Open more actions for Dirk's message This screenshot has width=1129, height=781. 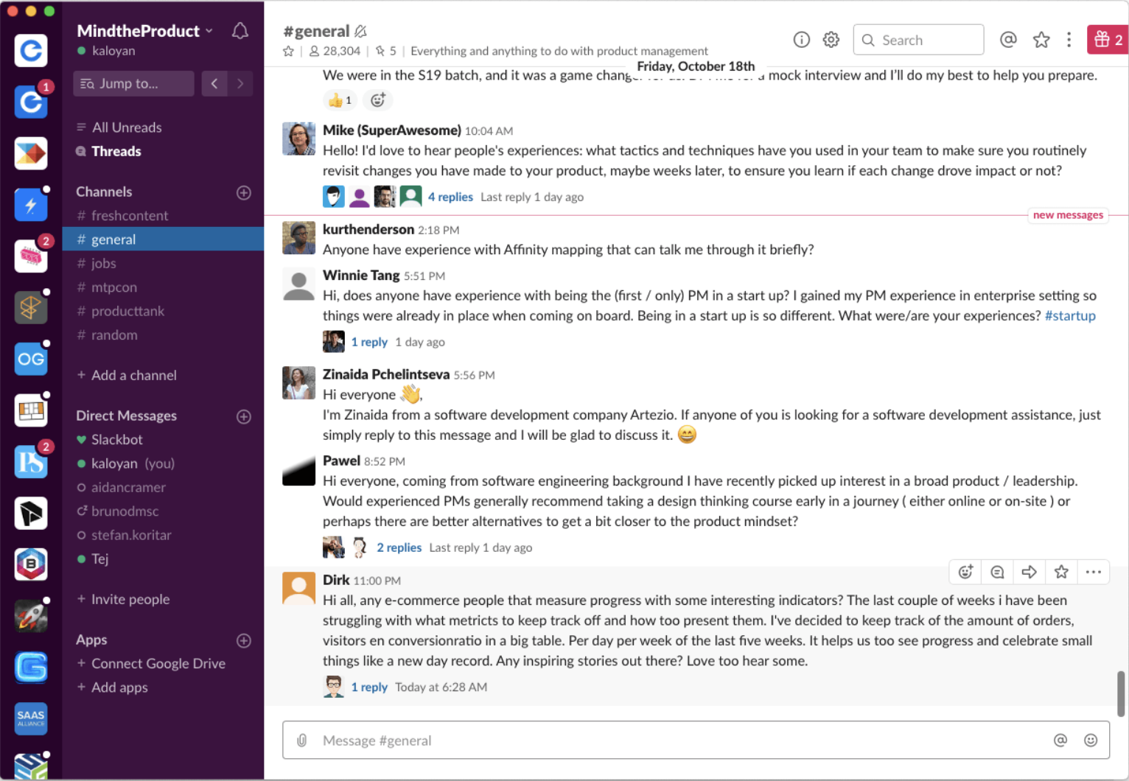(1094, 572)
